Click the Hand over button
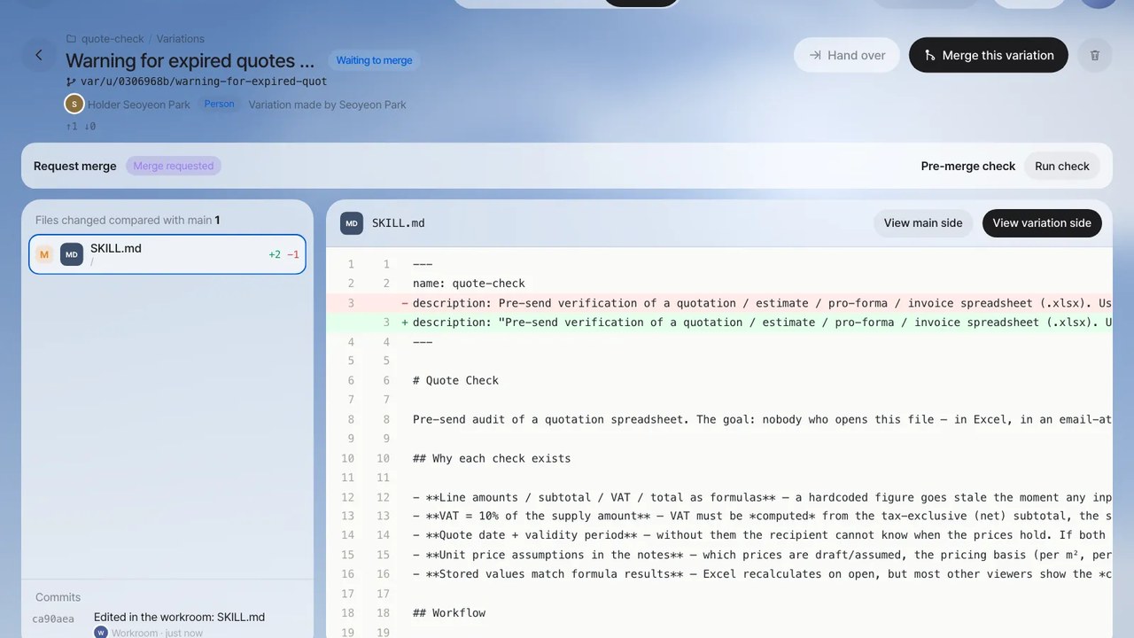Viewport: 1134px width, 638px height. (847, 55)
